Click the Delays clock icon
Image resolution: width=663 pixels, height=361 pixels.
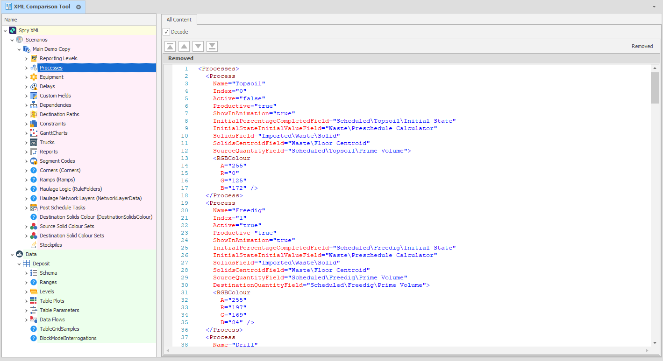[34, 86]
